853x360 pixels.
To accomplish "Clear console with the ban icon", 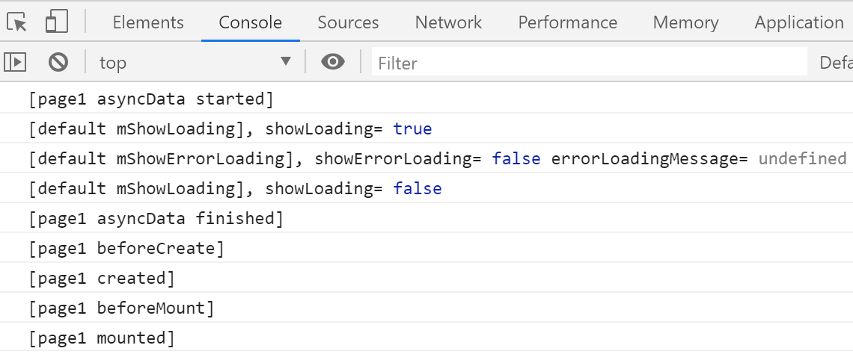I will coord(58,62).
